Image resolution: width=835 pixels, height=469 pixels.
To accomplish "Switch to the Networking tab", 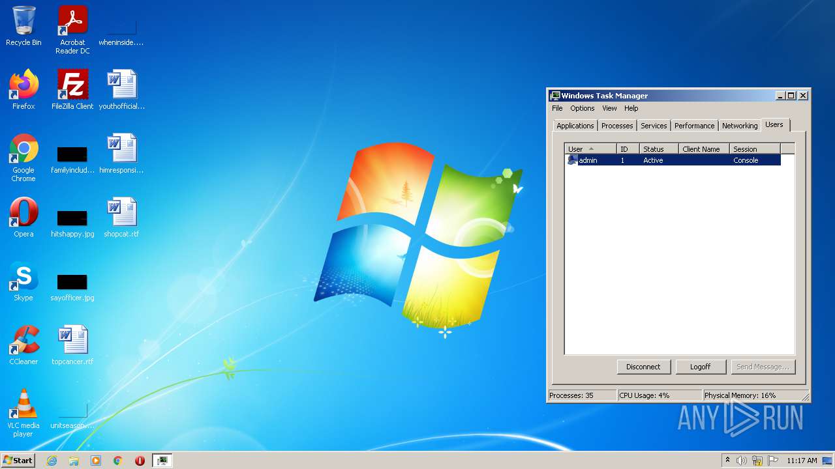I will (x=740, y=126).
